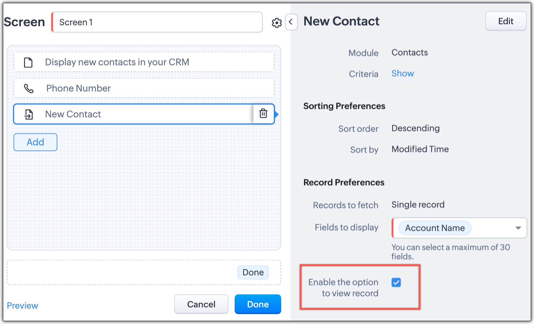
Task: Click the phone icon beside Phone Number
Action: (29, 88)
